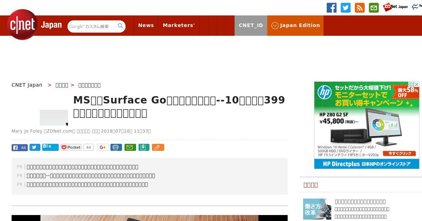
Task: Close the HP ad with X icon
Action: click(x=416, y=84)
